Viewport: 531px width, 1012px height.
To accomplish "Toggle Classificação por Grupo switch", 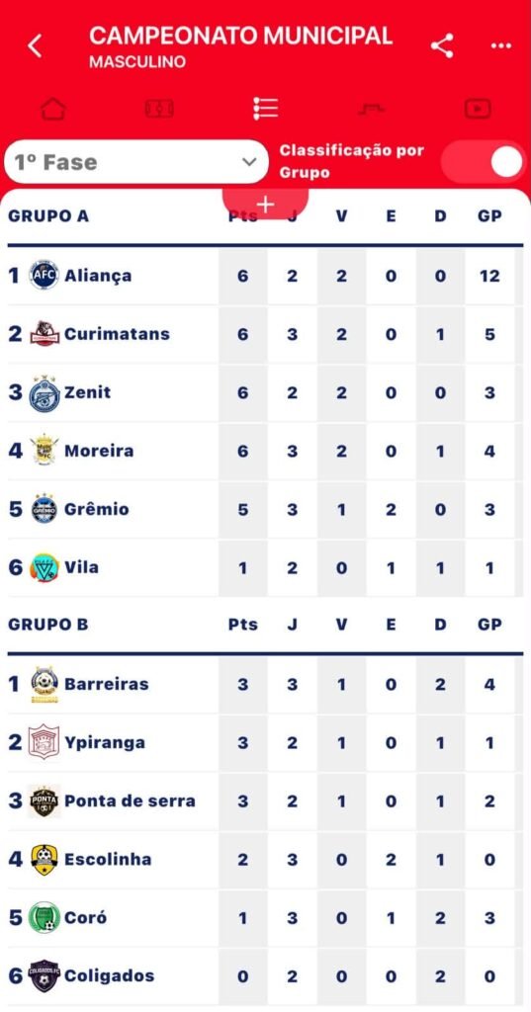I will tap(484, 161).
